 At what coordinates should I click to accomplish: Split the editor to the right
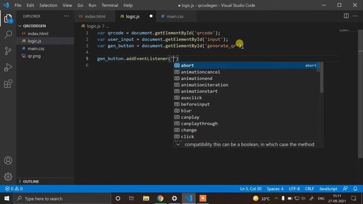[x=346, y=16]
